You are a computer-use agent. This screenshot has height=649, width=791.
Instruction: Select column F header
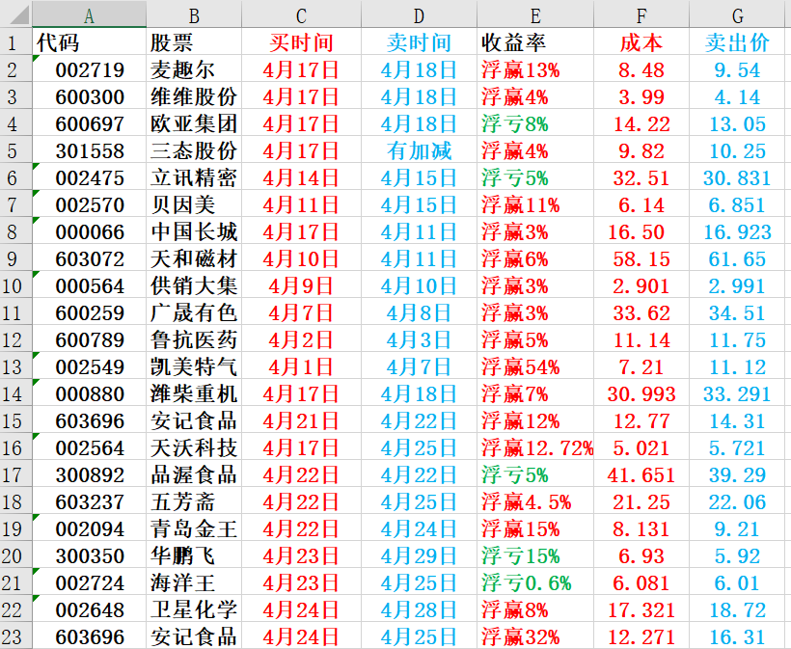641,14
